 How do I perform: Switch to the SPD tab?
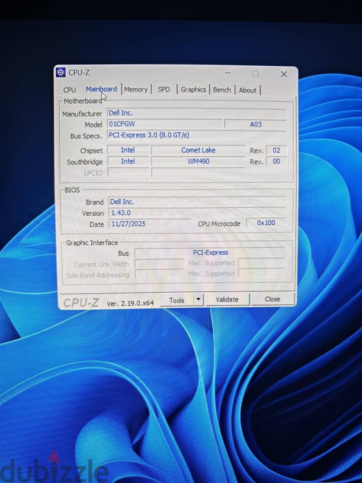click(164, 89)
